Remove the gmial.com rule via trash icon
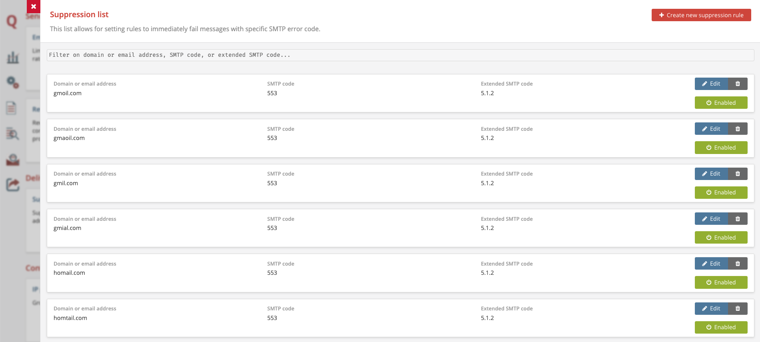 tap(738, 219)
